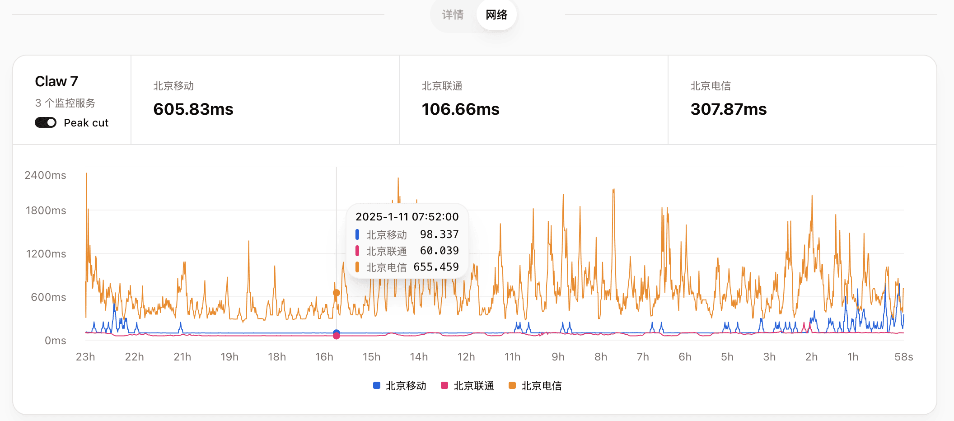
Task: Click the blue data point marker on chart
Action: point(337,333)
